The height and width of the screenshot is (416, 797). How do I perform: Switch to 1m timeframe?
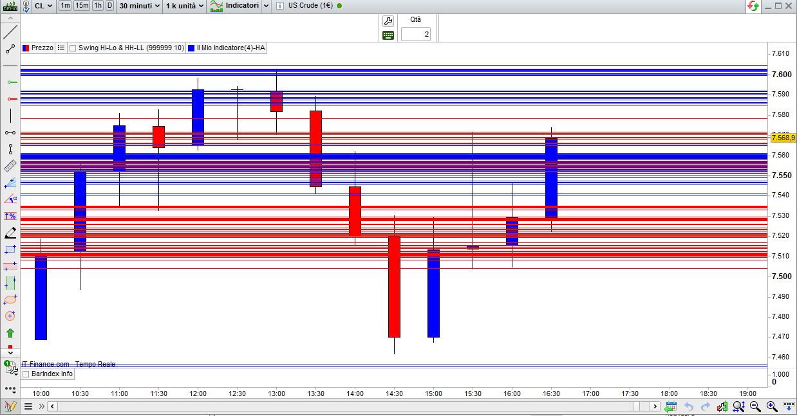pyautogui.click(x=65, y=6)
